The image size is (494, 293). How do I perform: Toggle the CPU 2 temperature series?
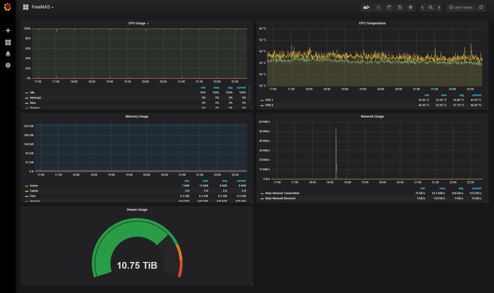click(269, 105)
